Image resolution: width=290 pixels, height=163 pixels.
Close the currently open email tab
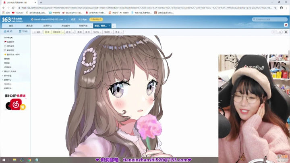[110, 26]
